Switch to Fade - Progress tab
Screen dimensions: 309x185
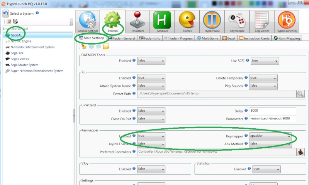click(x=178, y=38)
